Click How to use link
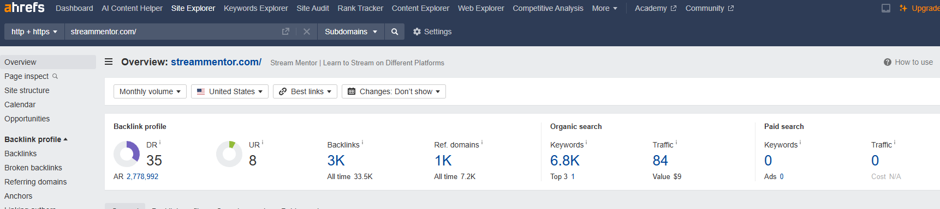This screenshot has height=209, width=940. pos(914,62)
